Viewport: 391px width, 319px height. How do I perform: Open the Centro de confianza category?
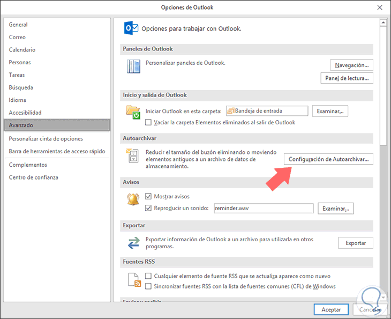(x=57, y=177)
